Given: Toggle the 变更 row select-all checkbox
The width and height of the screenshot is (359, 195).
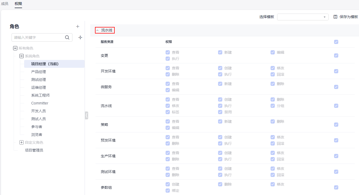Looking at the screenshot, I should (x=336, y=55).
